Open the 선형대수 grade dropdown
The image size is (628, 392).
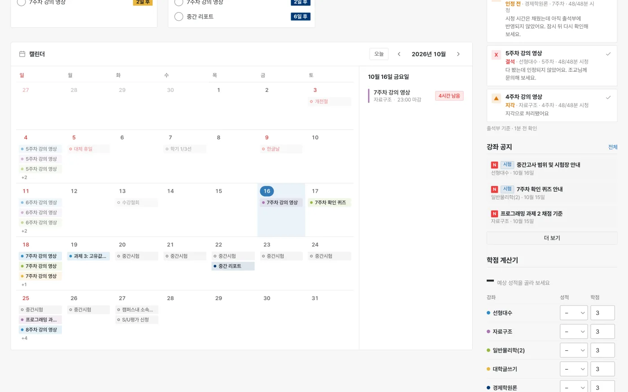click(574, 313)
